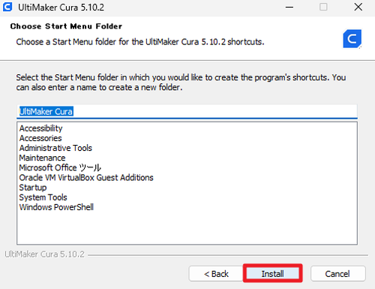Cancel the installation
Viewport: 375px width, 289px height.
pos(337,273)
